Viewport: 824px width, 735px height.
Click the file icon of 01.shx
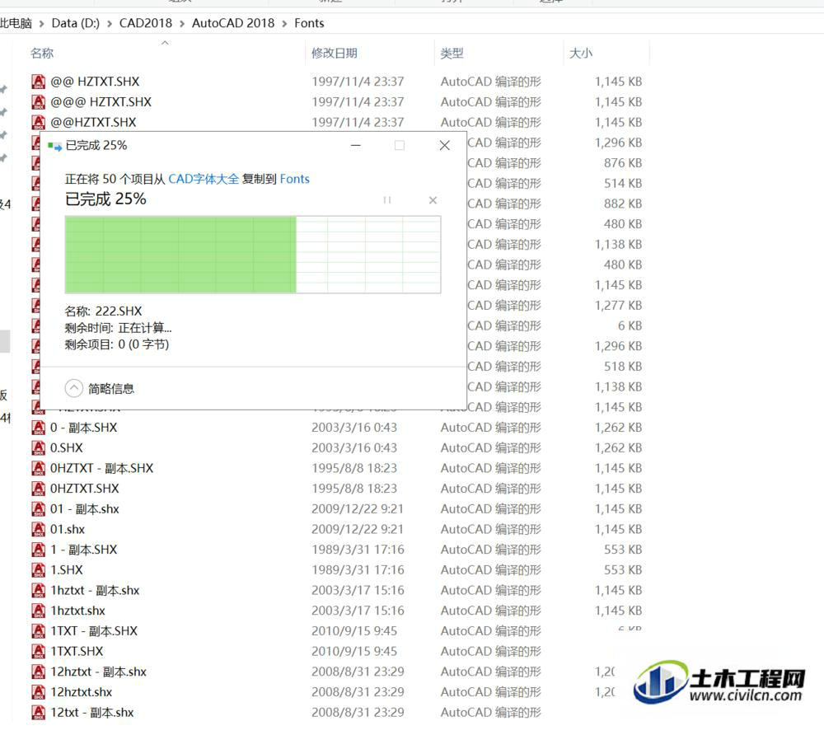click(x=39, y=529)
